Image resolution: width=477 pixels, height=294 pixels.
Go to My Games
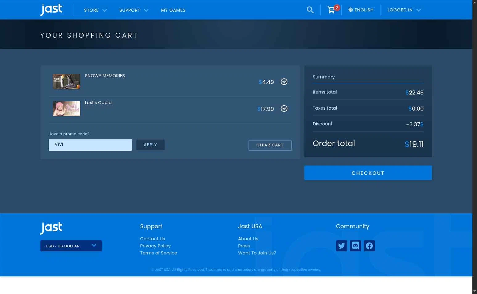pyautogui.click(x=173, y=10)
